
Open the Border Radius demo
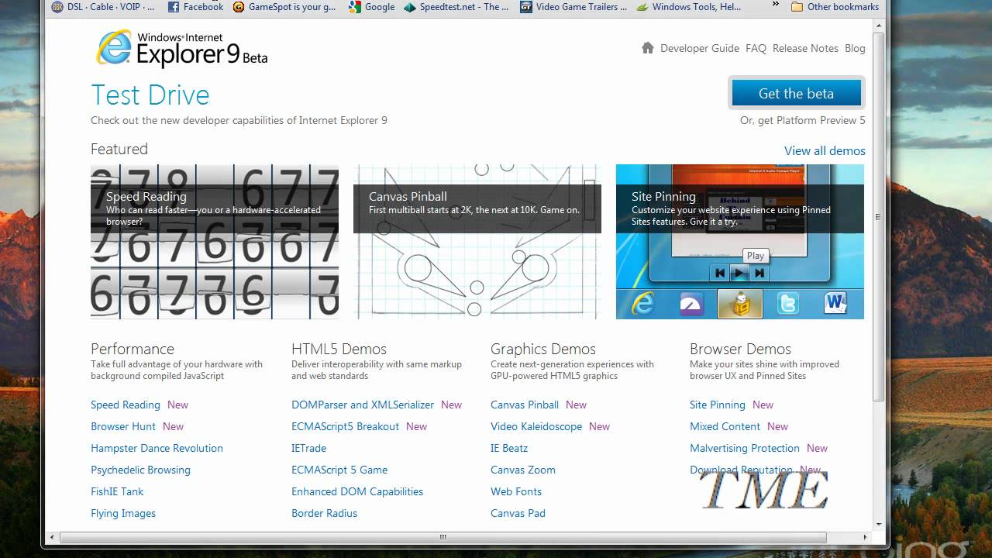[x=324, y=513]
